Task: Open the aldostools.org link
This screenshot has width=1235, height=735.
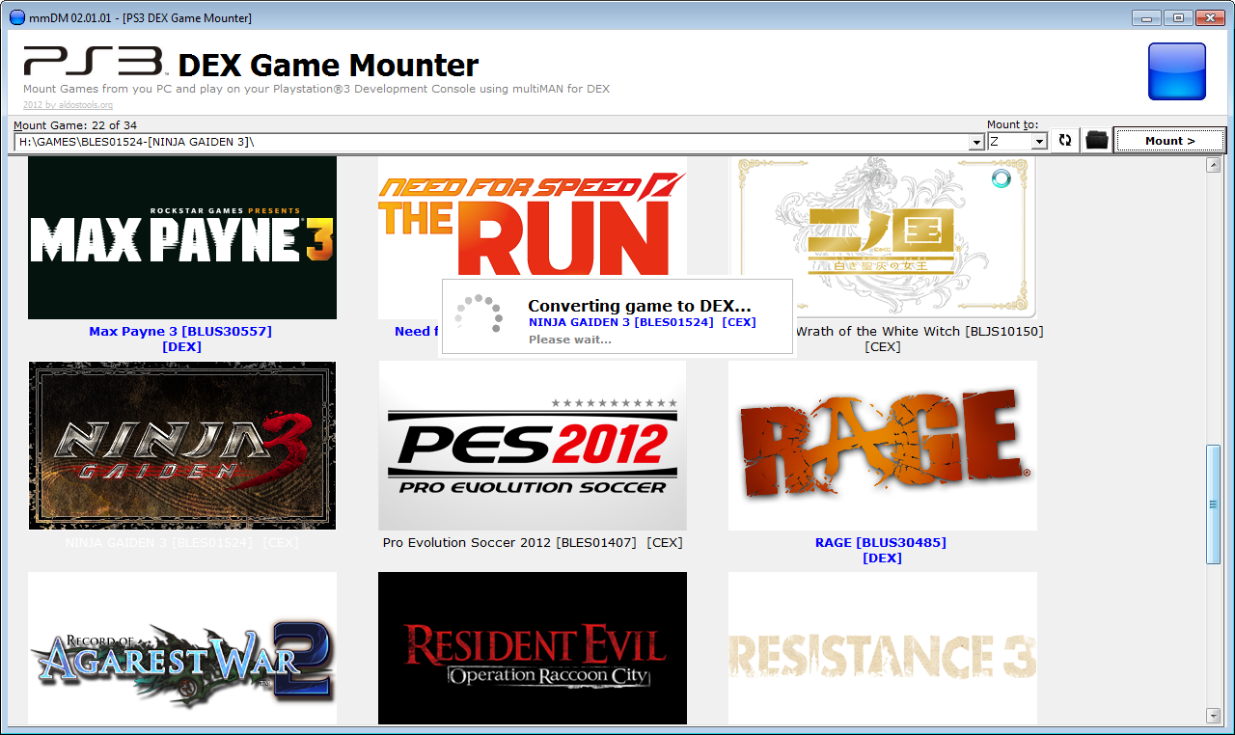Action: pyautogui.click(x=68, y=105)
